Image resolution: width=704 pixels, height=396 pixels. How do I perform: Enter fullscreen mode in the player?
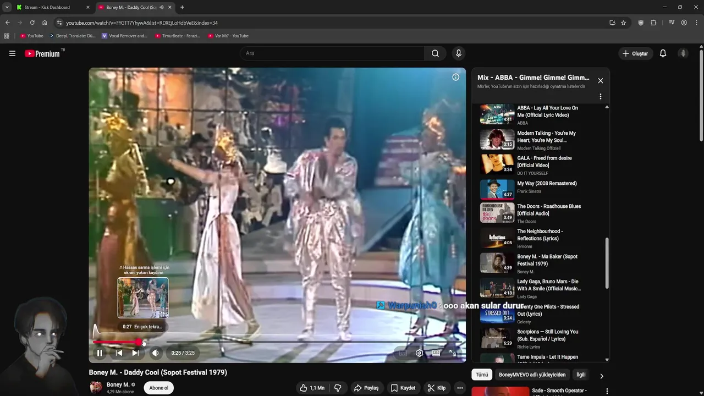pos(453,353)
